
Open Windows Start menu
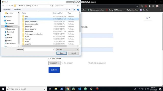click(x=3, y=89)
